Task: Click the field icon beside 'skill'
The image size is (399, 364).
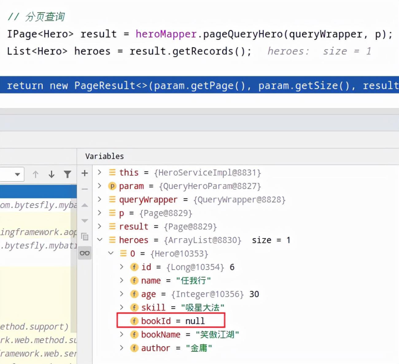Action: click(x=134, y=307)
